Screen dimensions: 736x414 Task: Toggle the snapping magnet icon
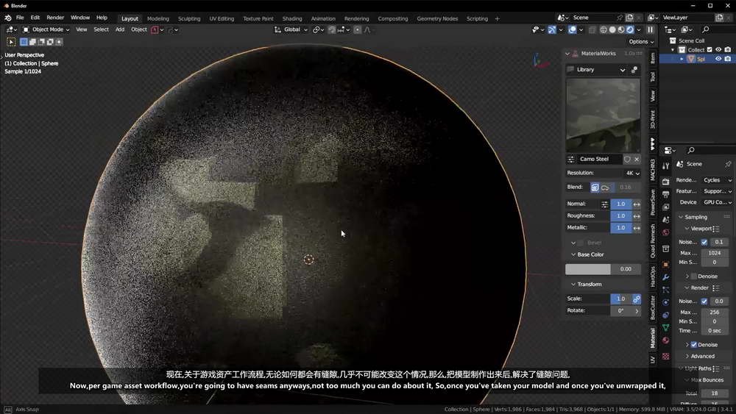point(332,29)
